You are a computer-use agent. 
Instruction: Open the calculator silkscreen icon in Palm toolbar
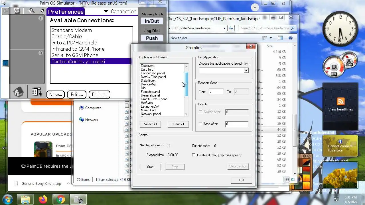coord(17,11)
